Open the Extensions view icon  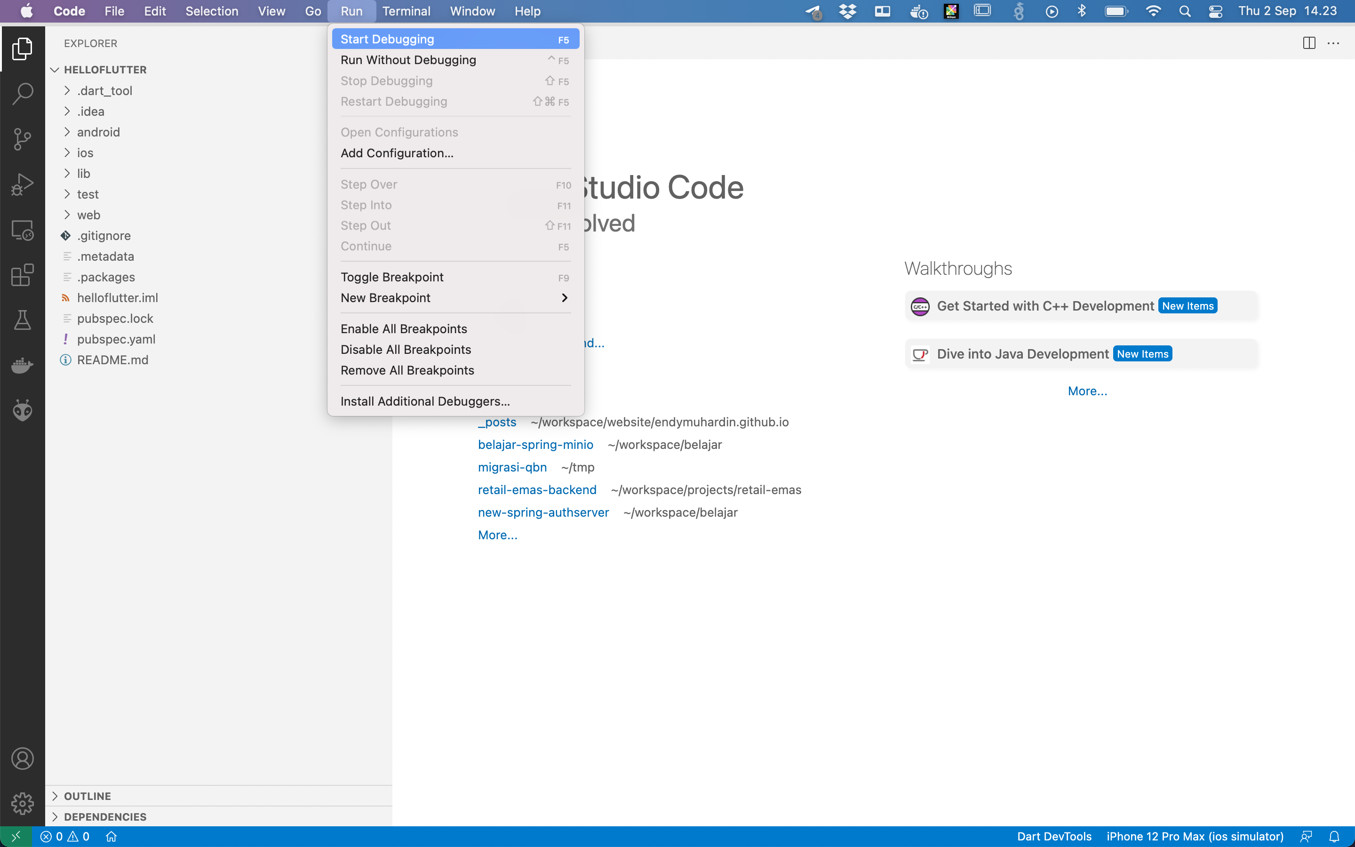click(x=23, y=275)
